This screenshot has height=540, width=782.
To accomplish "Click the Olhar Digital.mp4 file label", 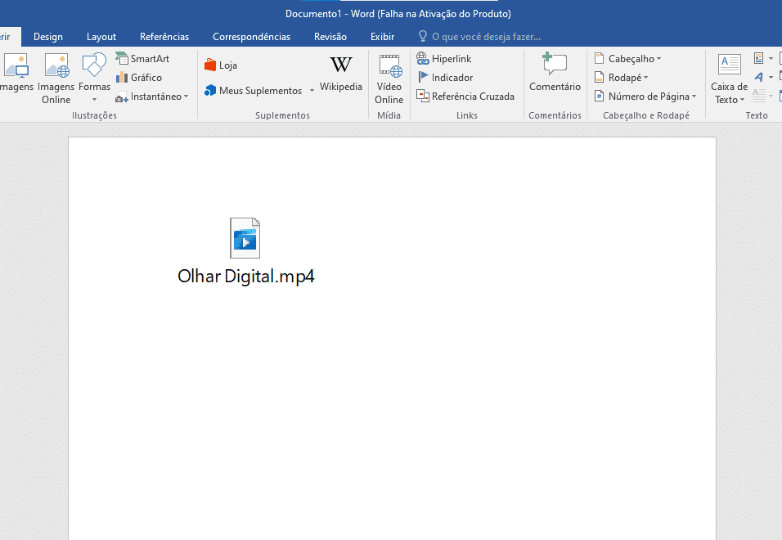I will (x=246, y=277).
